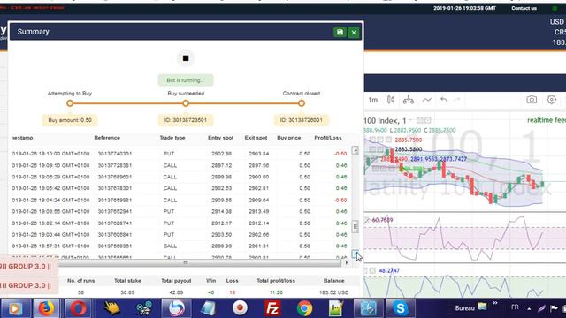
Task: Click the Profit/Loss column header
Action: (328, 138)
